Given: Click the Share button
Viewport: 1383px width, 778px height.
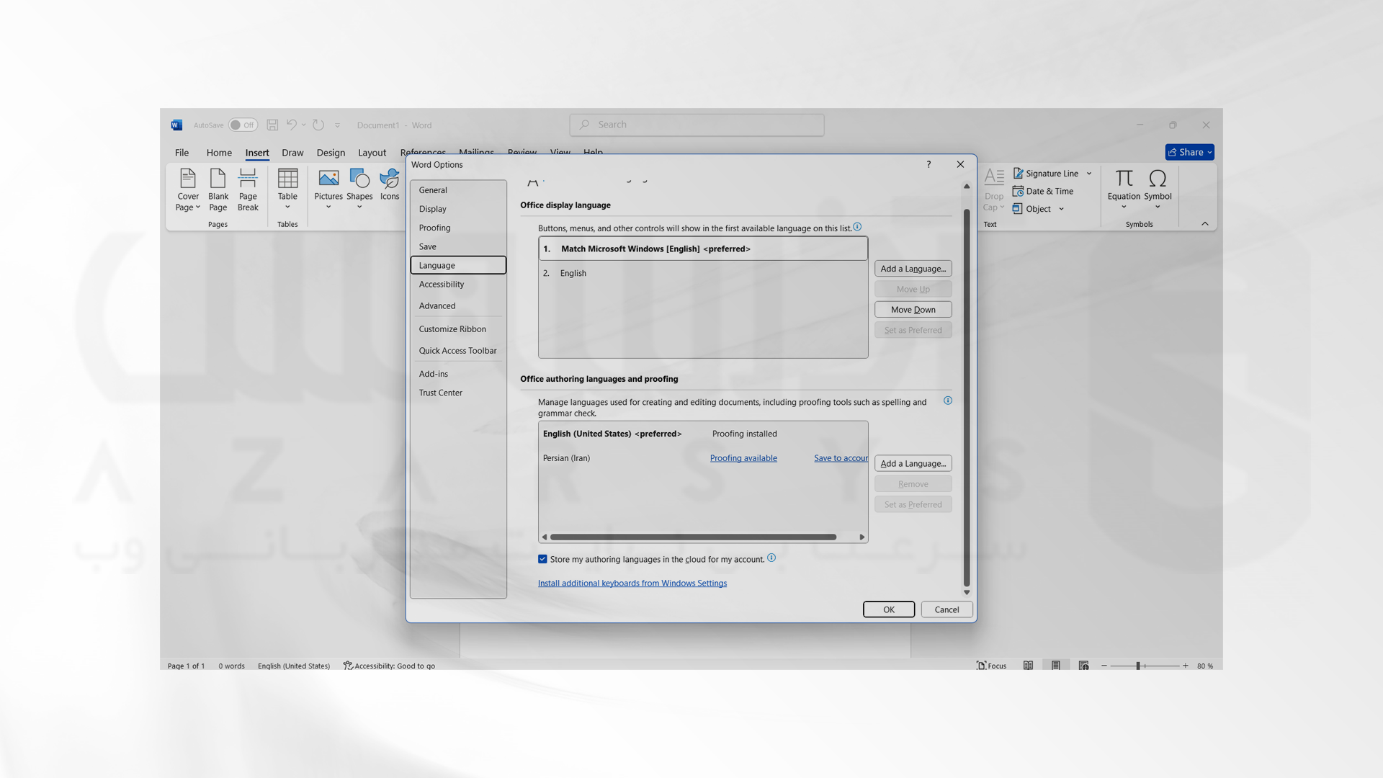Looking at the screenshot, I should tap(1190, 152).
